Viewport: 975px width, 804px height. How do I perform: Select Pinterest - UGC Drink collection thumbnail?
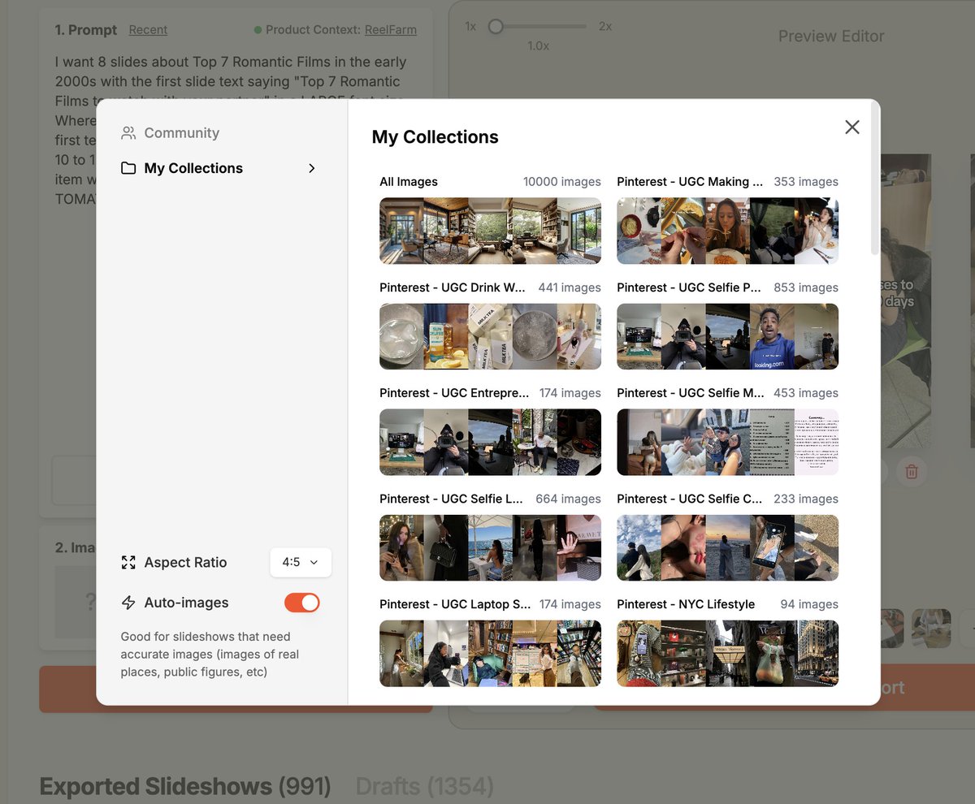tap(490, 336)
